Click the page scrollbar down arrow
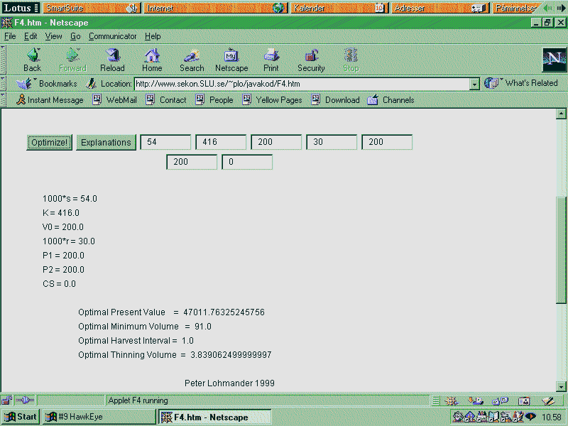 [561, 386]
